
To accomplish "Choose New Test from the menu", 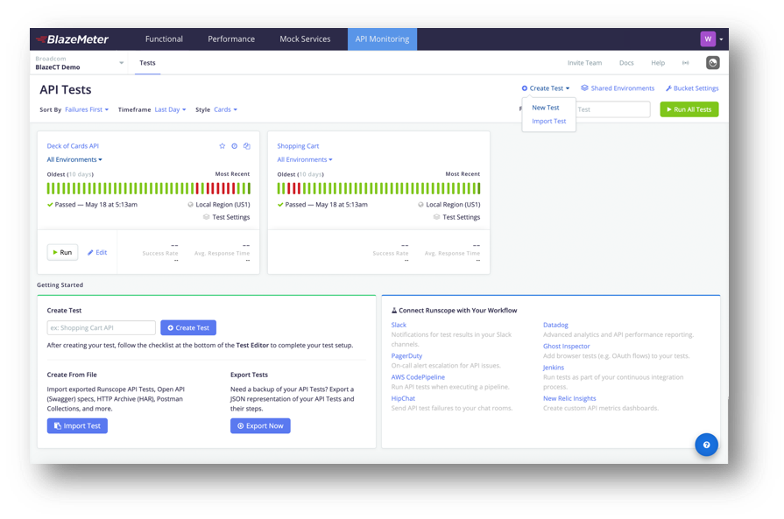I will pyautogui.click(x=546, y=108).
